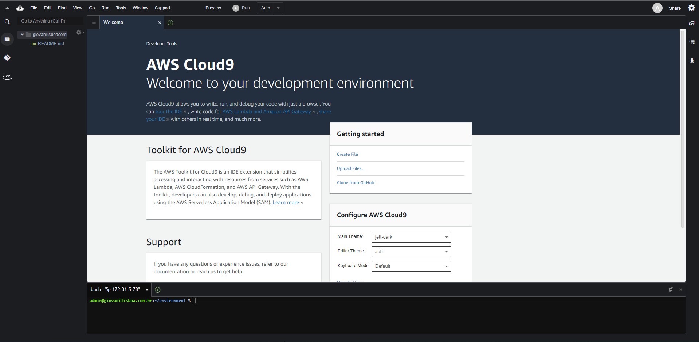
Task: Open the file tree settings gear
Action: (80, 32)
